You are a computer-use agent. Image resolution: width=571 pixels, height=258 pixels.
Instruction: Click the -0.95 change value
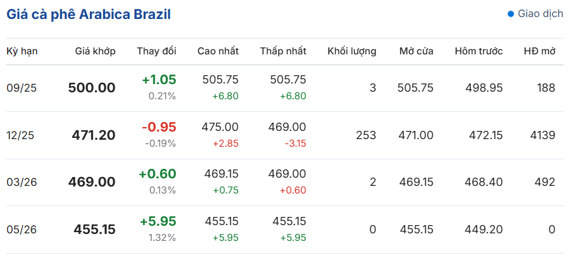159,127
